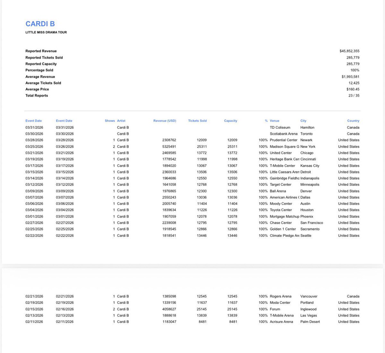
Task: Click revenue 4058627 in Inglewood row
Action: [x=169, y=309]
